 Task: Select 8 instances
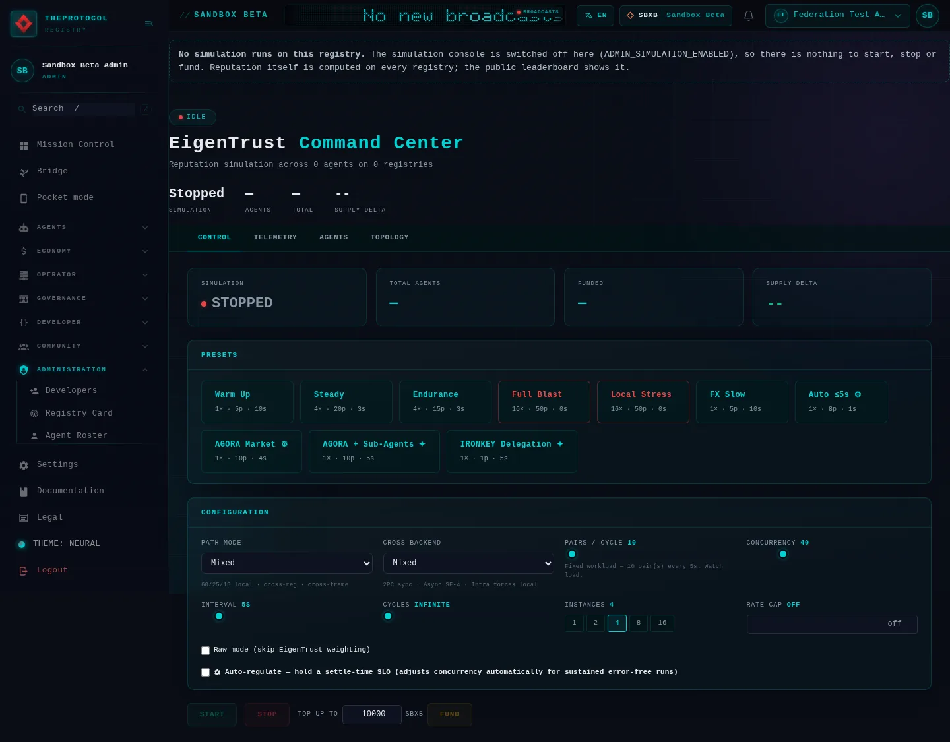click(x=639, y=623)
